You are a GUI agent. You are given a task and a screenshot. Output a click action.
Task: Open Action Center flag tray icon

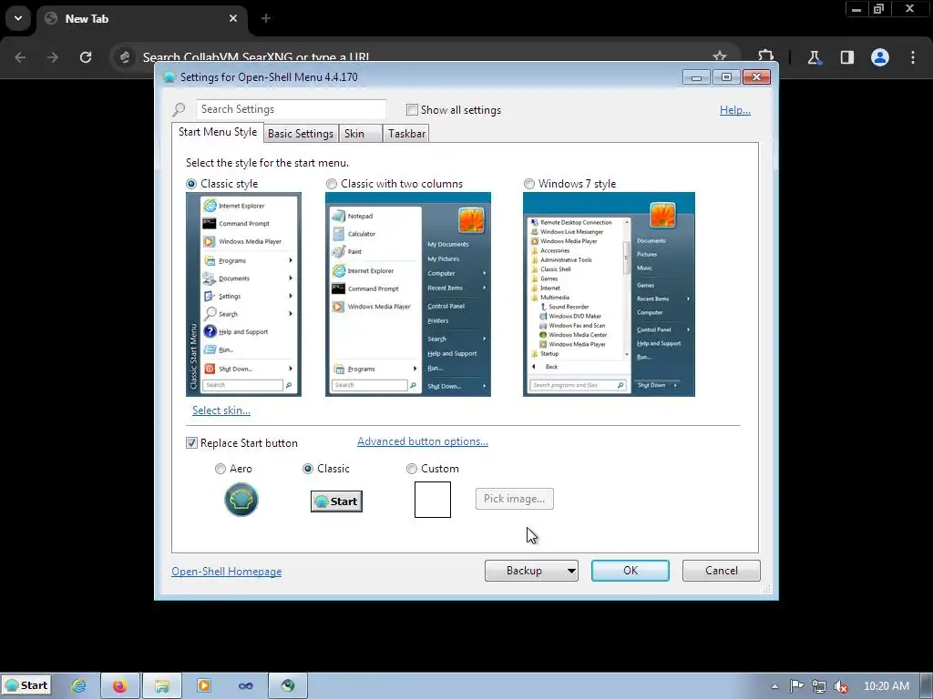[x=796, y=686]
